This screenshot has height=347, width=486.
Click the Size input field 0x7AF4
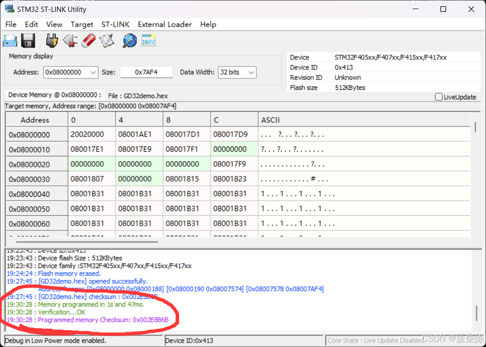point(146,72)
